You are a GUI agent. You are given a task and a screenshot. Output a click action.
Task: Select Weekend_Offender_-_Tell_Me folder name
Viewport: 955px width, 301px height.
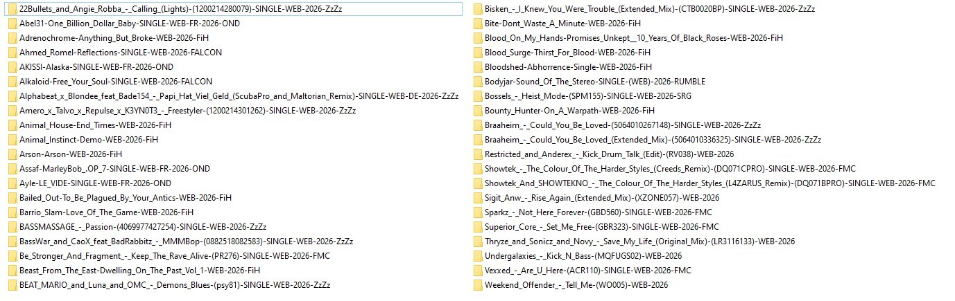[x=576, y=285]
